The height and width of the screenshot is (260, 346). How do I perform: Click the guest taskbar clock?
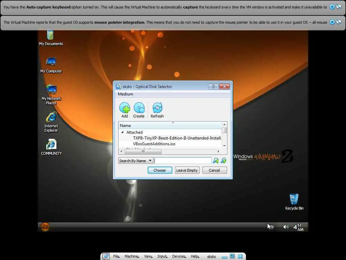click(298, 227)
